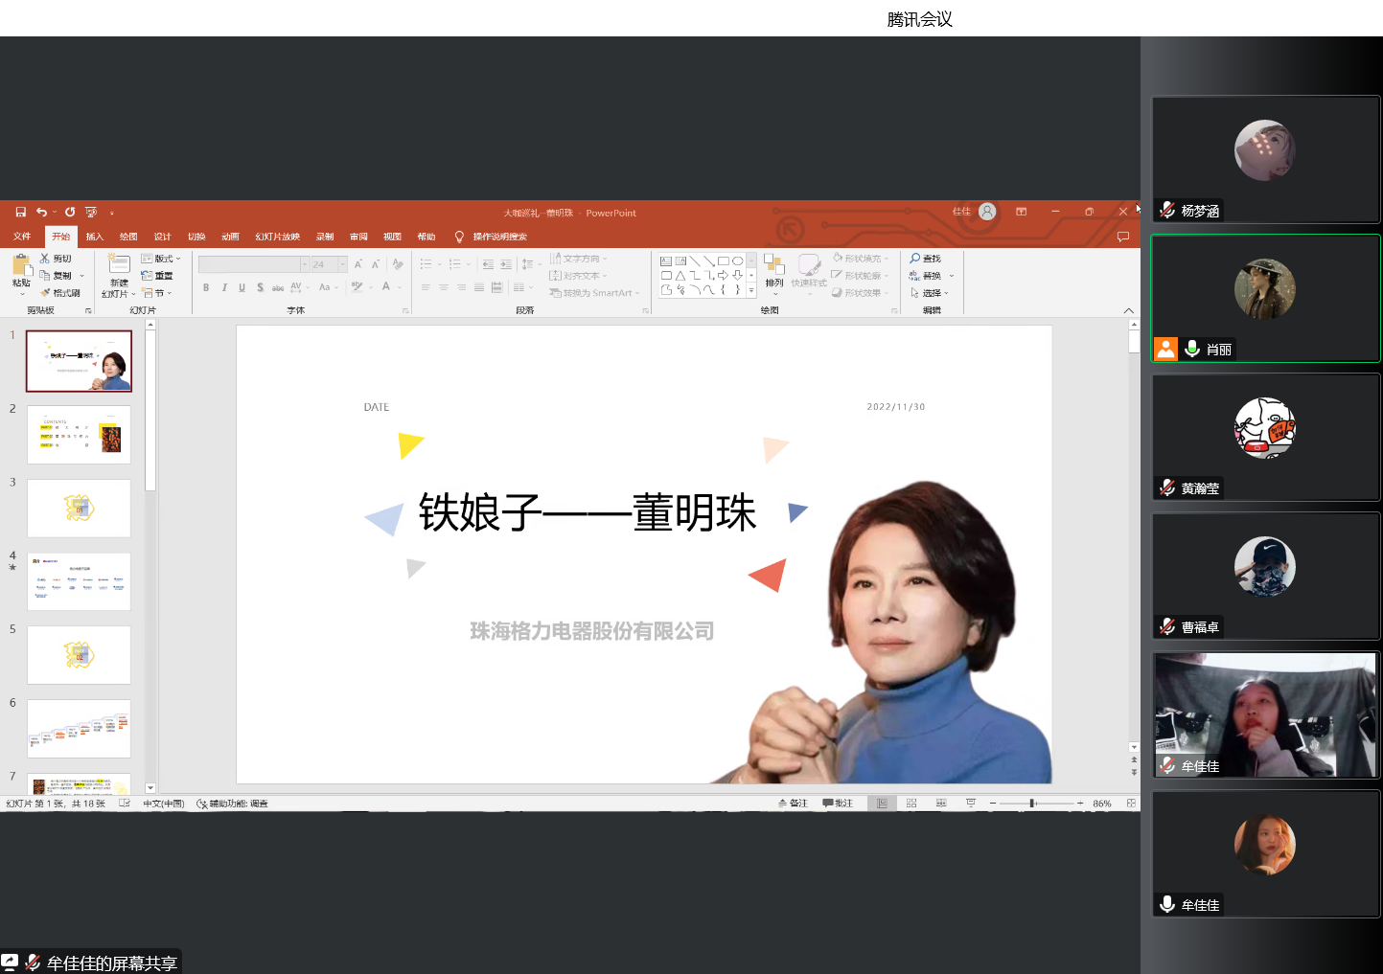Reset slide layout using 重置
The width and height of the screenshot is (1383, 974).
coord(157,276)
